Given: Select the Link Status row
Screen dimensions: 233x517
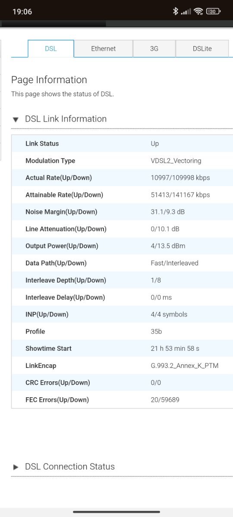Looking at the screenshot, I should point(122,143).
